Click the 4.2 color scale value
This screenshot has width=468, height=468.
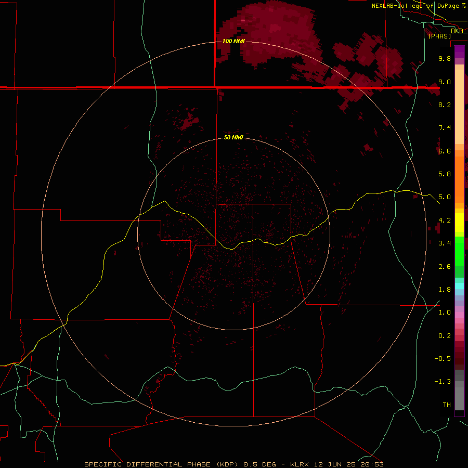445,220
